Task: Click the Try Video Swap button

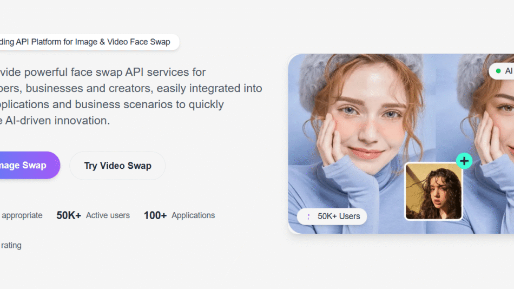Action: coord(117,166)
